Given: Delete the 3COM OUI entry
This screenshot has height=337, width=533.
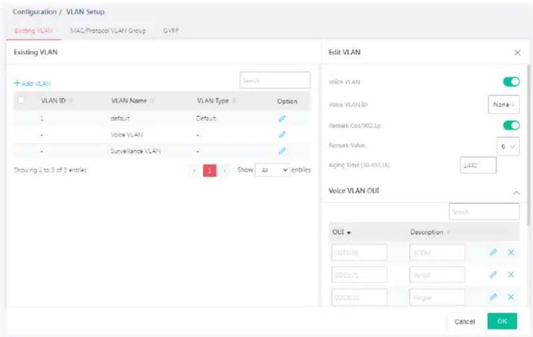Looking at the screenshot, I should point(510,252).
